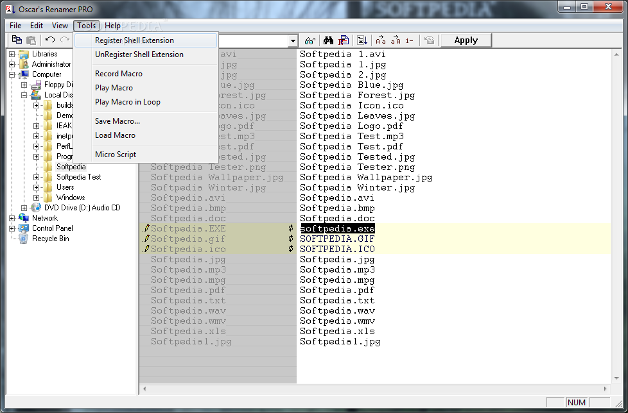Click the Control Panel icon in the tree

click(24, 228)
